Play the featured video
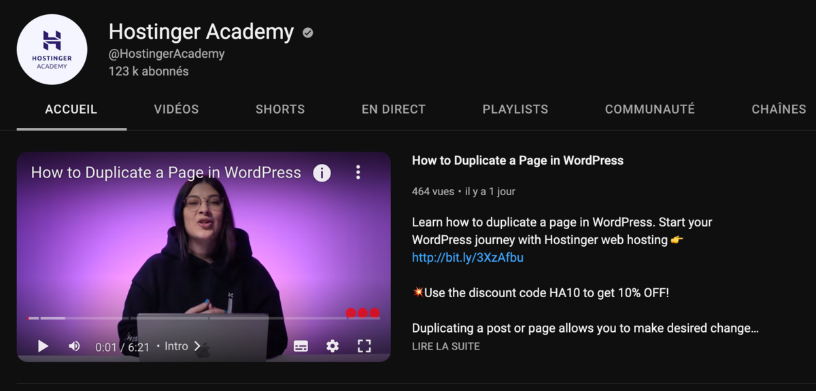Image resolution: width=816 pixels, height=391 pixels. (x=43, y=346)
